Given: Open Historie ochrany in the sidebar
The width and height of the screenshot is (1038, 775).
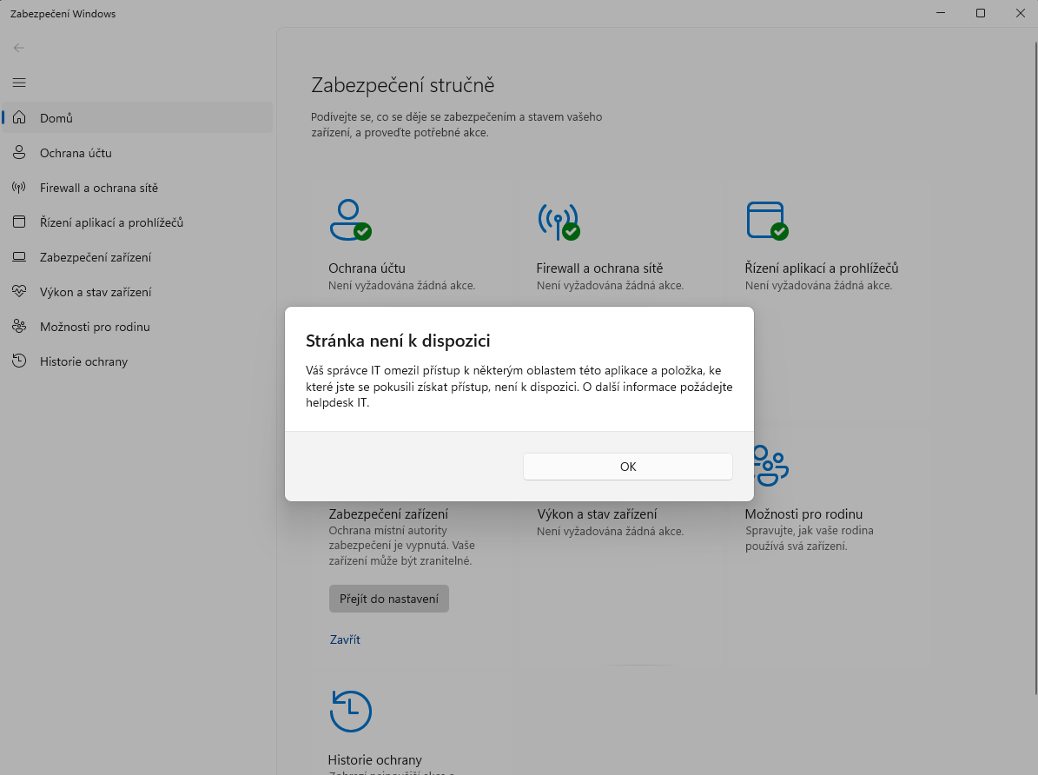Looking at the screenshot, I should (138, 361).
